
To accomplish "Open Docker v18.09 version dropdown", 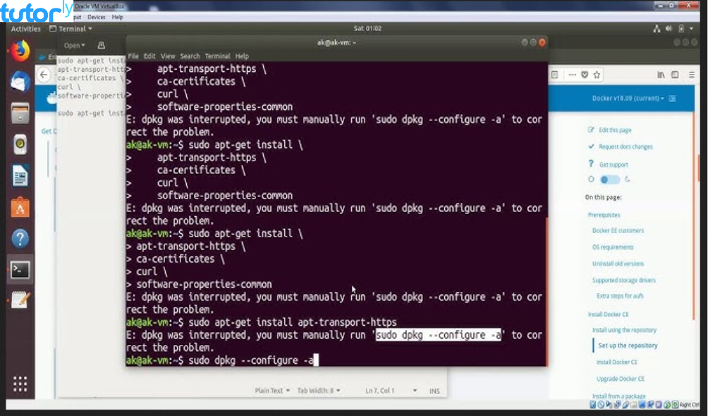I will point(628,99).
